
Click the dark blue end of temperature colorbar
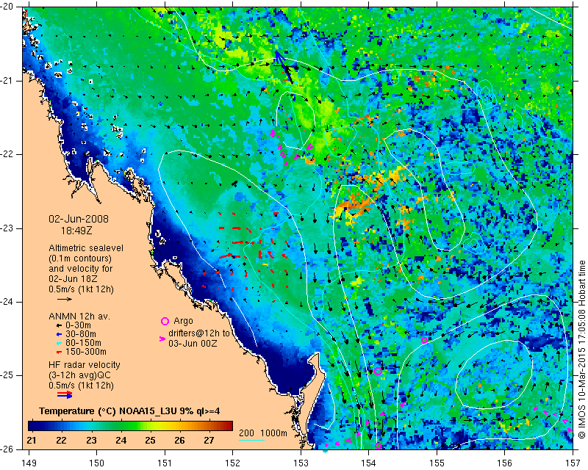[32, 426]
